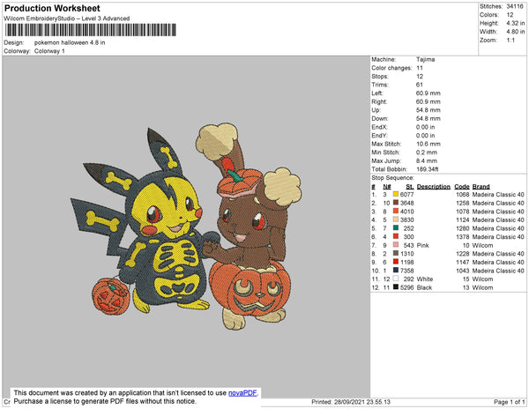529x409 pixels.
Task: Select the green swatch with 252 stitches
Action: 396,228
